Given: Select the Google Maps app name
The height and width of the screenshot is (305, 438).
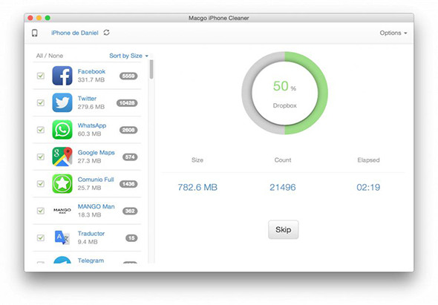Looking at the screenshot, I should (96, 153).
